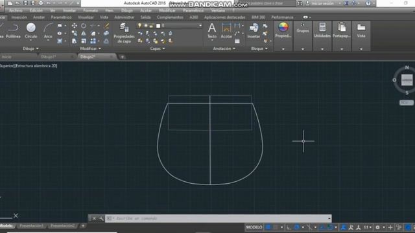415x233 pixels.
Task: Open the Formato menu
Action: pos(91,10)
